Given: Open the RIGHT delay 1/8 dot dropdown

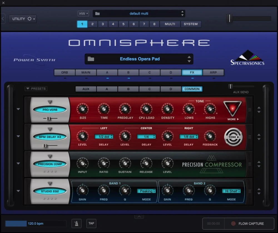Looking at the screenshot, I should (x=189, y=137).
